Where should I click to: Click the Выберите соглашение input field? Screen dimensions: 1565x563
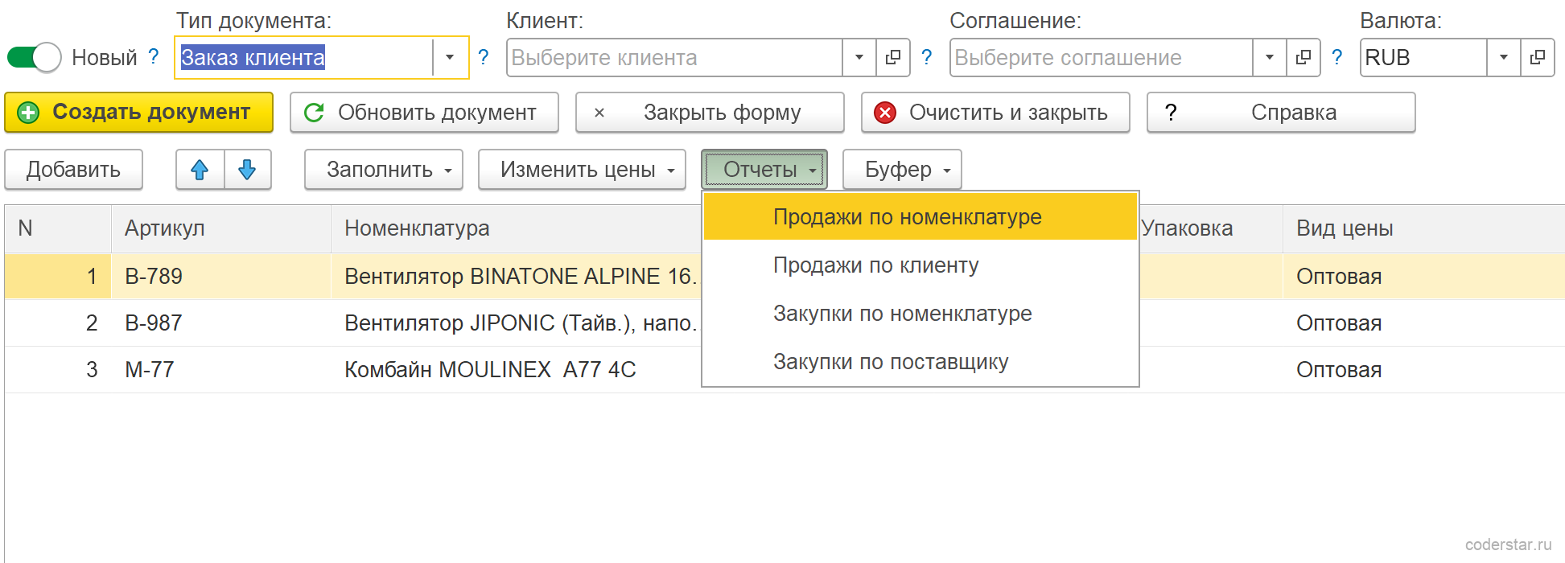pyautogui.click(x=1101, y=58)
